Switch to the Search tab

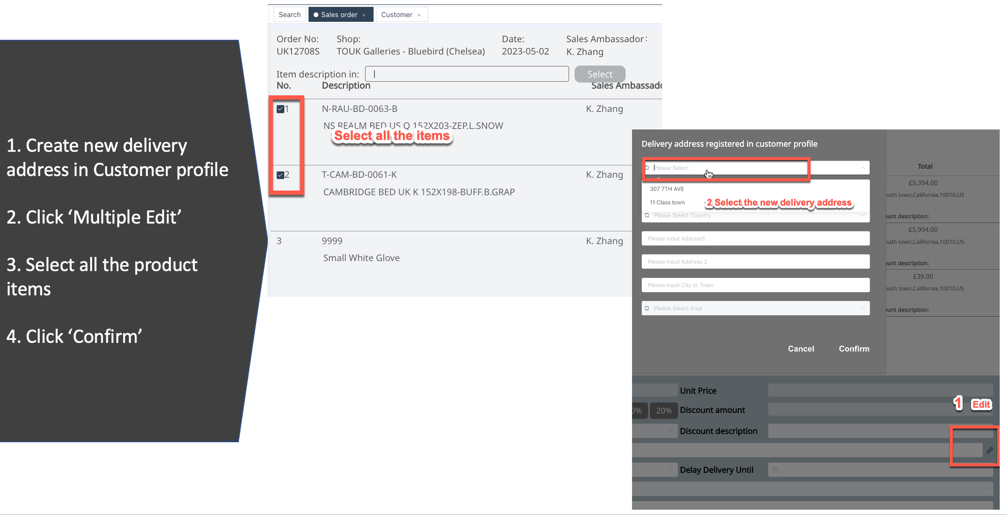[x=290, y=15]
